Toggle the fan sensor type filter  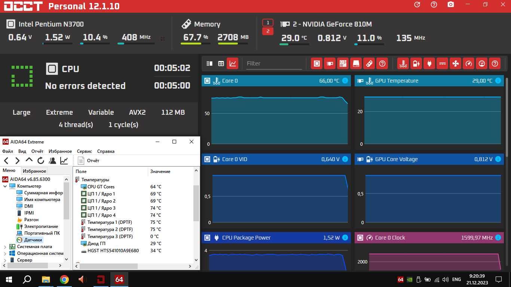455,64
